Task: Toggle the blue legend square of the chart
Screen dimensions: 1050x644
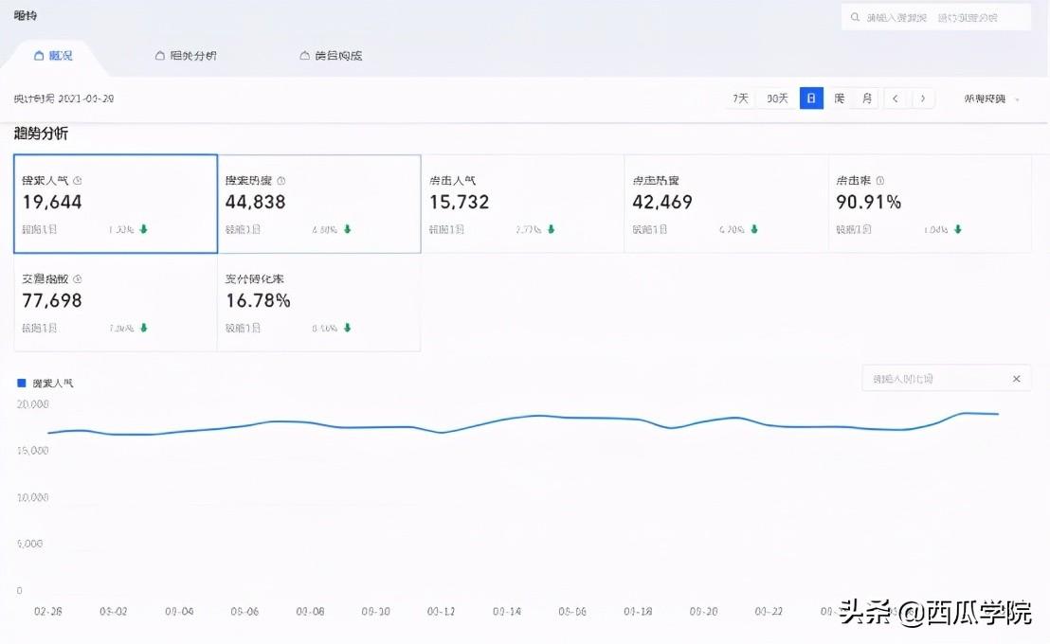Action: (x=22, y=383)
